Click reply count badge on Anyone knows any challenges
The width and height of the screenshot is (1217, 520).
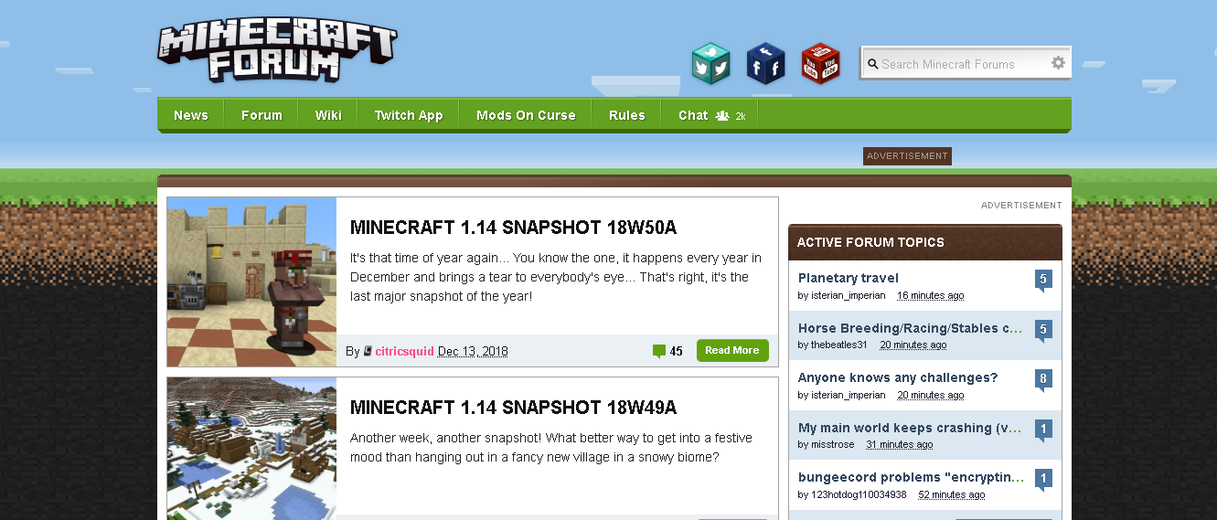click(1043, 380)
